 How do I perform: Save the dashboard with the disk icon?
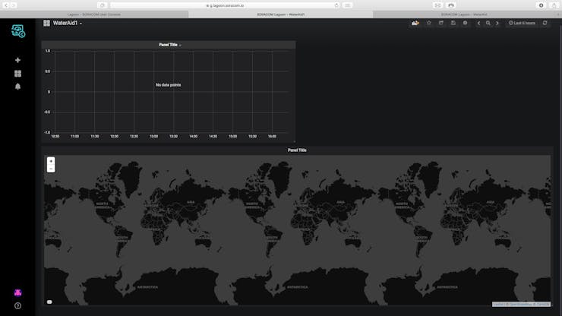tap(453, 23)
